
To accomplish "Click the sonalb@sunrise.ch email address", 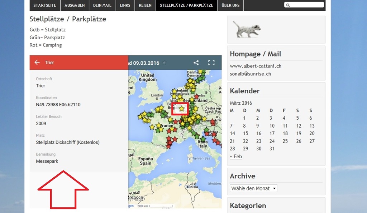I will (x=250, y=74).
